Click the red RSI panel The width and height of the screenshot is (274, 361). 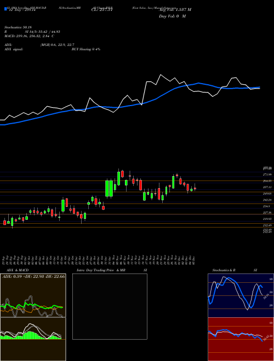click(x=241, y=339)
